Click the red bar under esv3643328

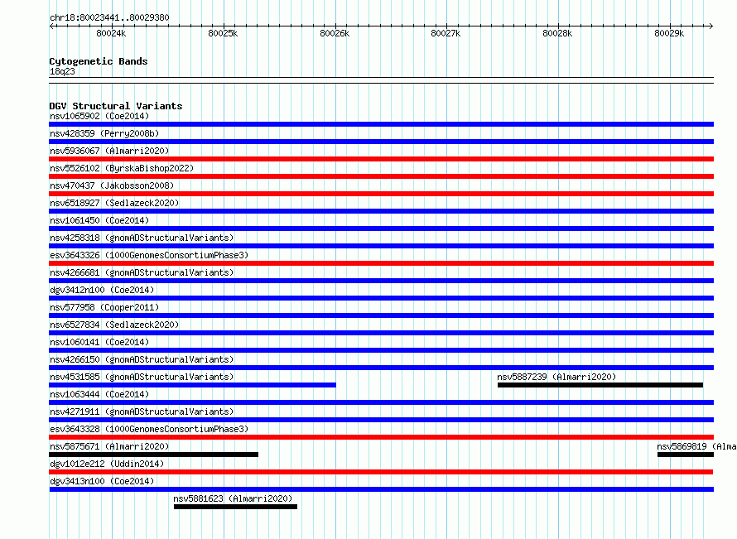click(381, 437)
